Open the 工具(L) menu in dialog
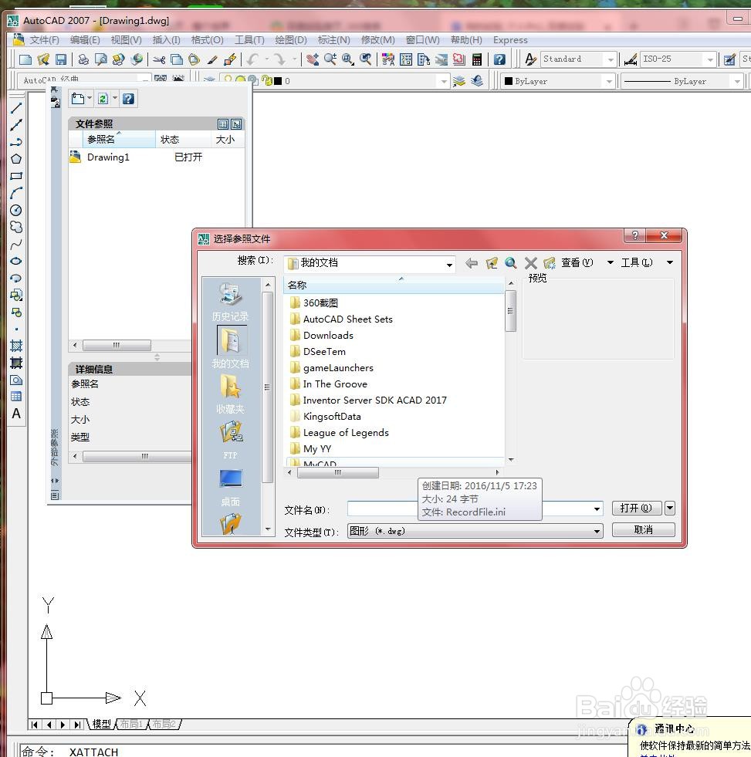The image size is (751, 757). (x=637, y=262)
